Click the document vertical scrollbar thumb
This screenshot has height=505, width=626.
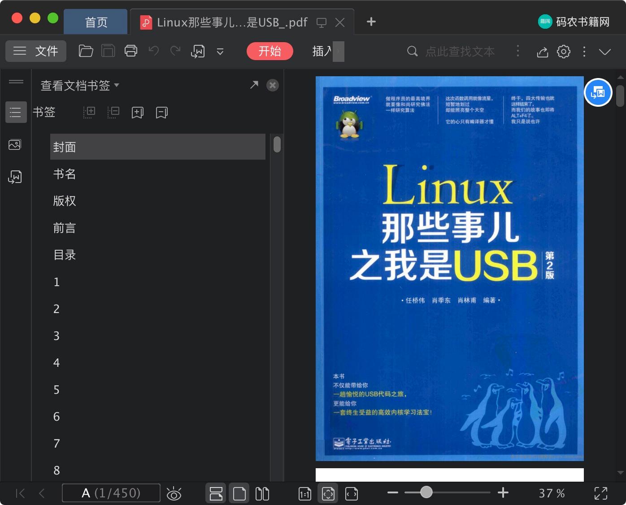[x=620, y=96]
